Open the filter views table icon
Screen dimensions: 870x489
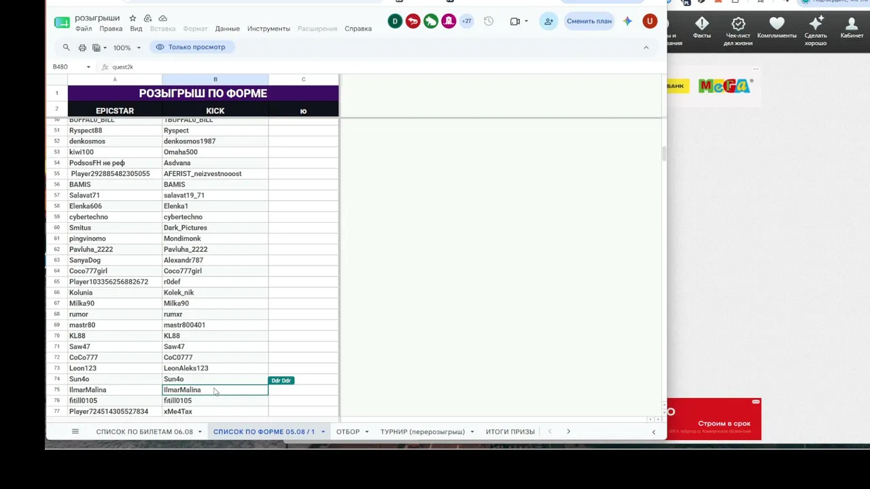click(97, 48)
